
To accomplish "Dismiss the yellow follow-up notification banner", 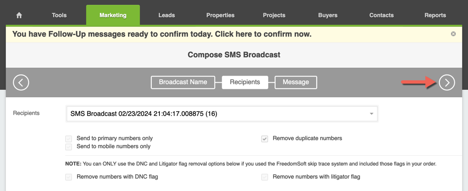I will [x=453, y=34].
